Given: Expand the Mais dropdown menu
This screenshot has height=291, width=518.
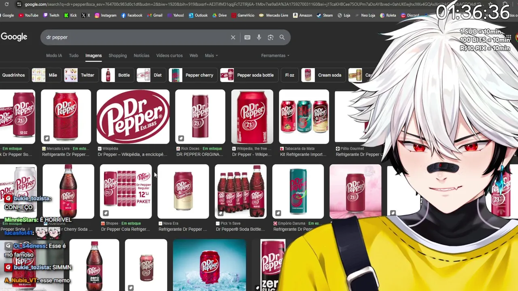Looking at the screenshot, I should [211, 55].
